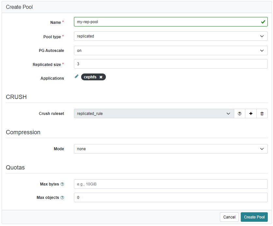
Task: Open Crush ruleset help info icon
Action: coord(240,114)
